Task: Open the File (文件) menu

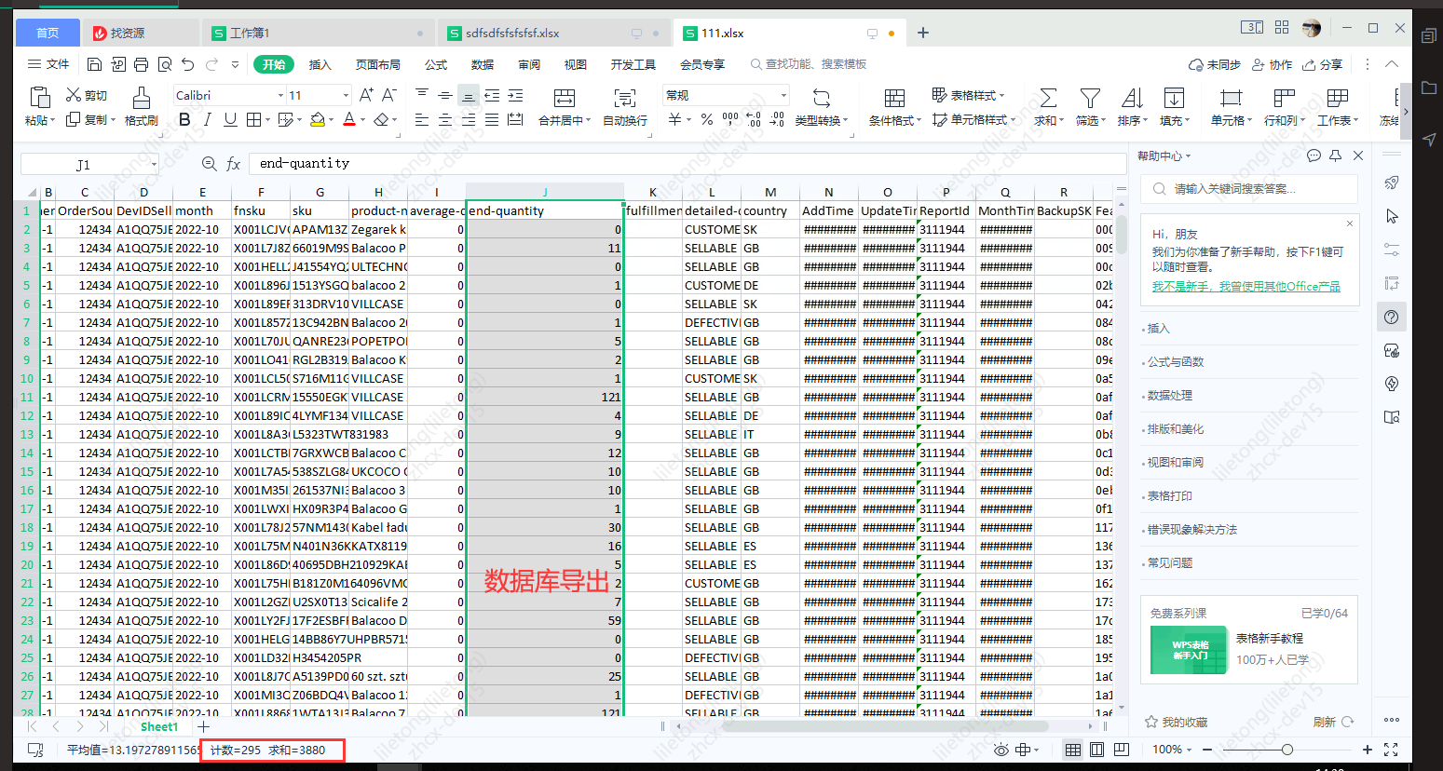Action: point(49,64)
